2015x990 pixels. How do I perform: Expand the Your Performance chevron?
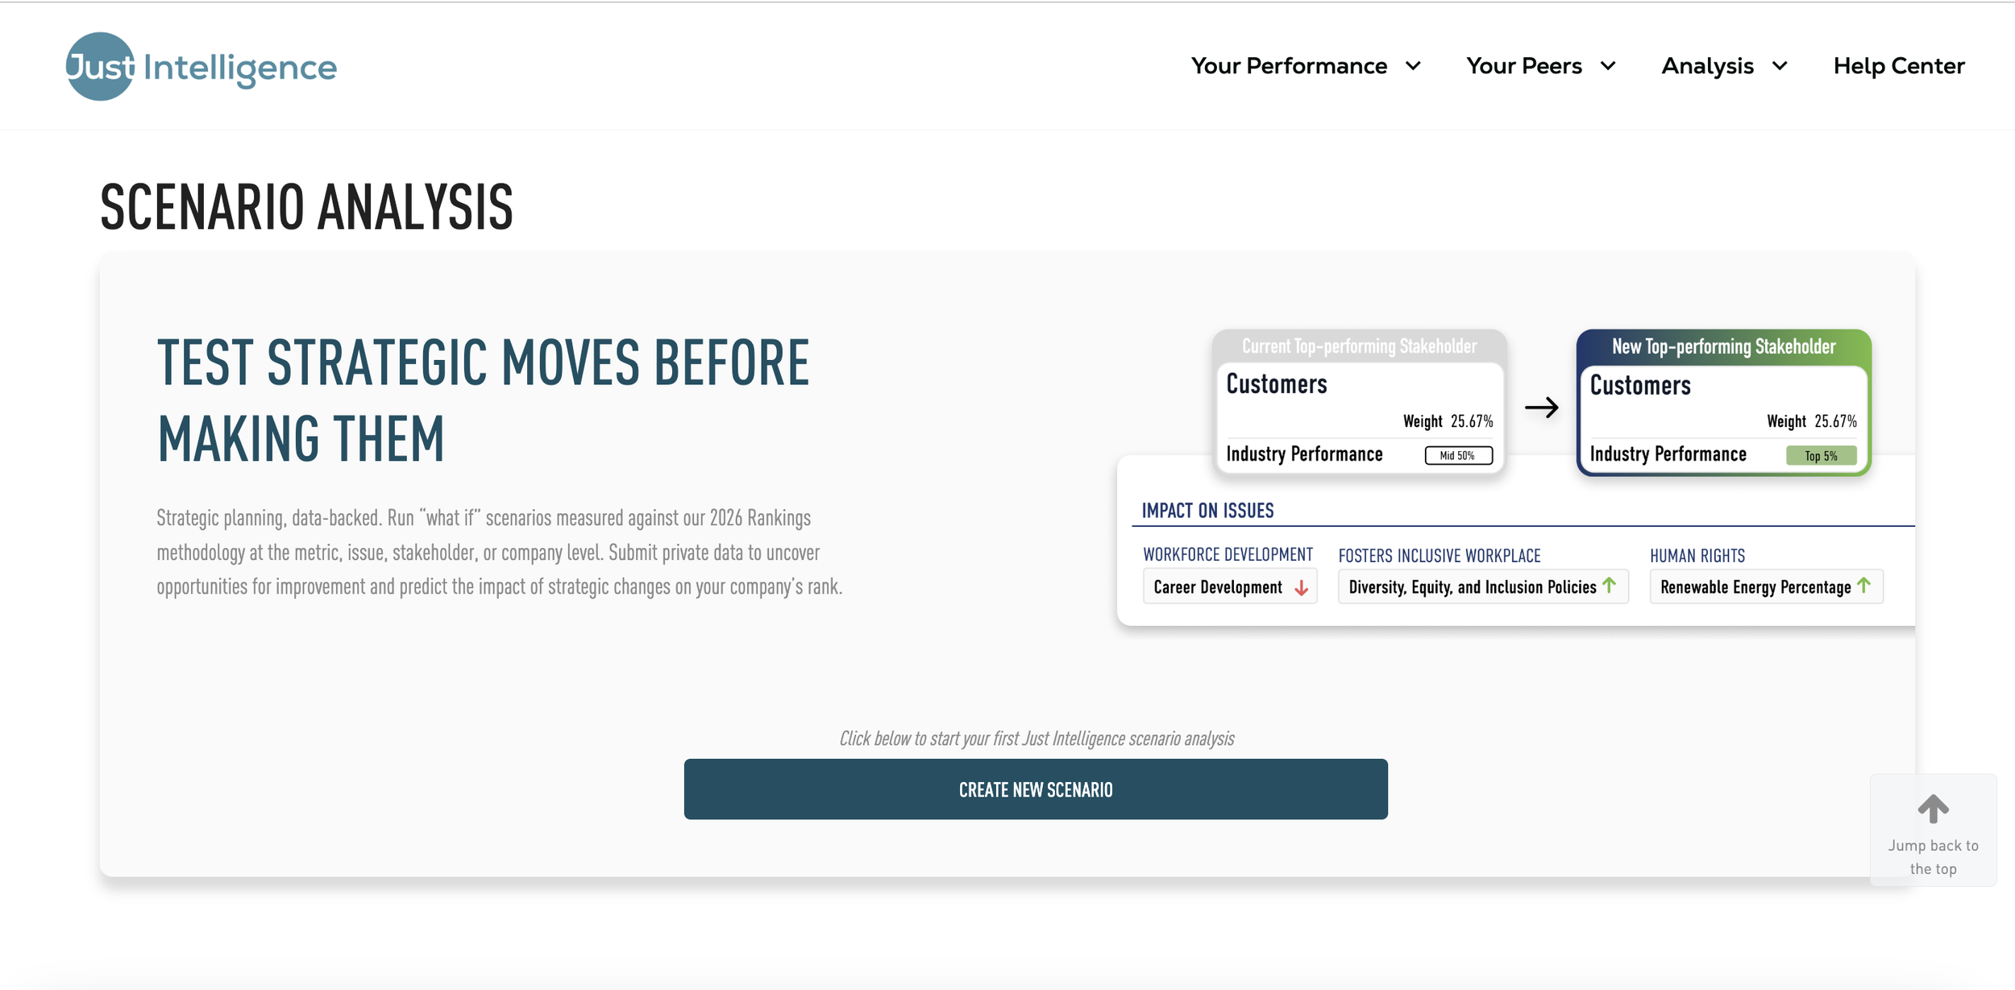point(1413,66)
